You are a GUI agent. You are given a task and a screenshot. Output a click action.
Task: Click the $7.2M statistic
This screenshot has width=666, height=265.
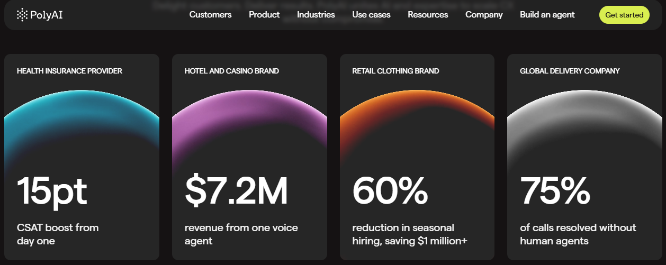click(236, 190)
